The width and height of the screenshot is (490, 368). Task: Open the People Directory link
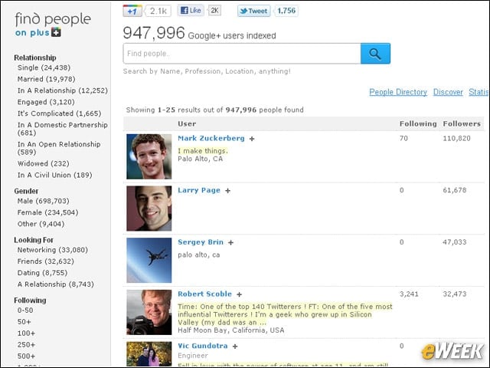(398, 92)
